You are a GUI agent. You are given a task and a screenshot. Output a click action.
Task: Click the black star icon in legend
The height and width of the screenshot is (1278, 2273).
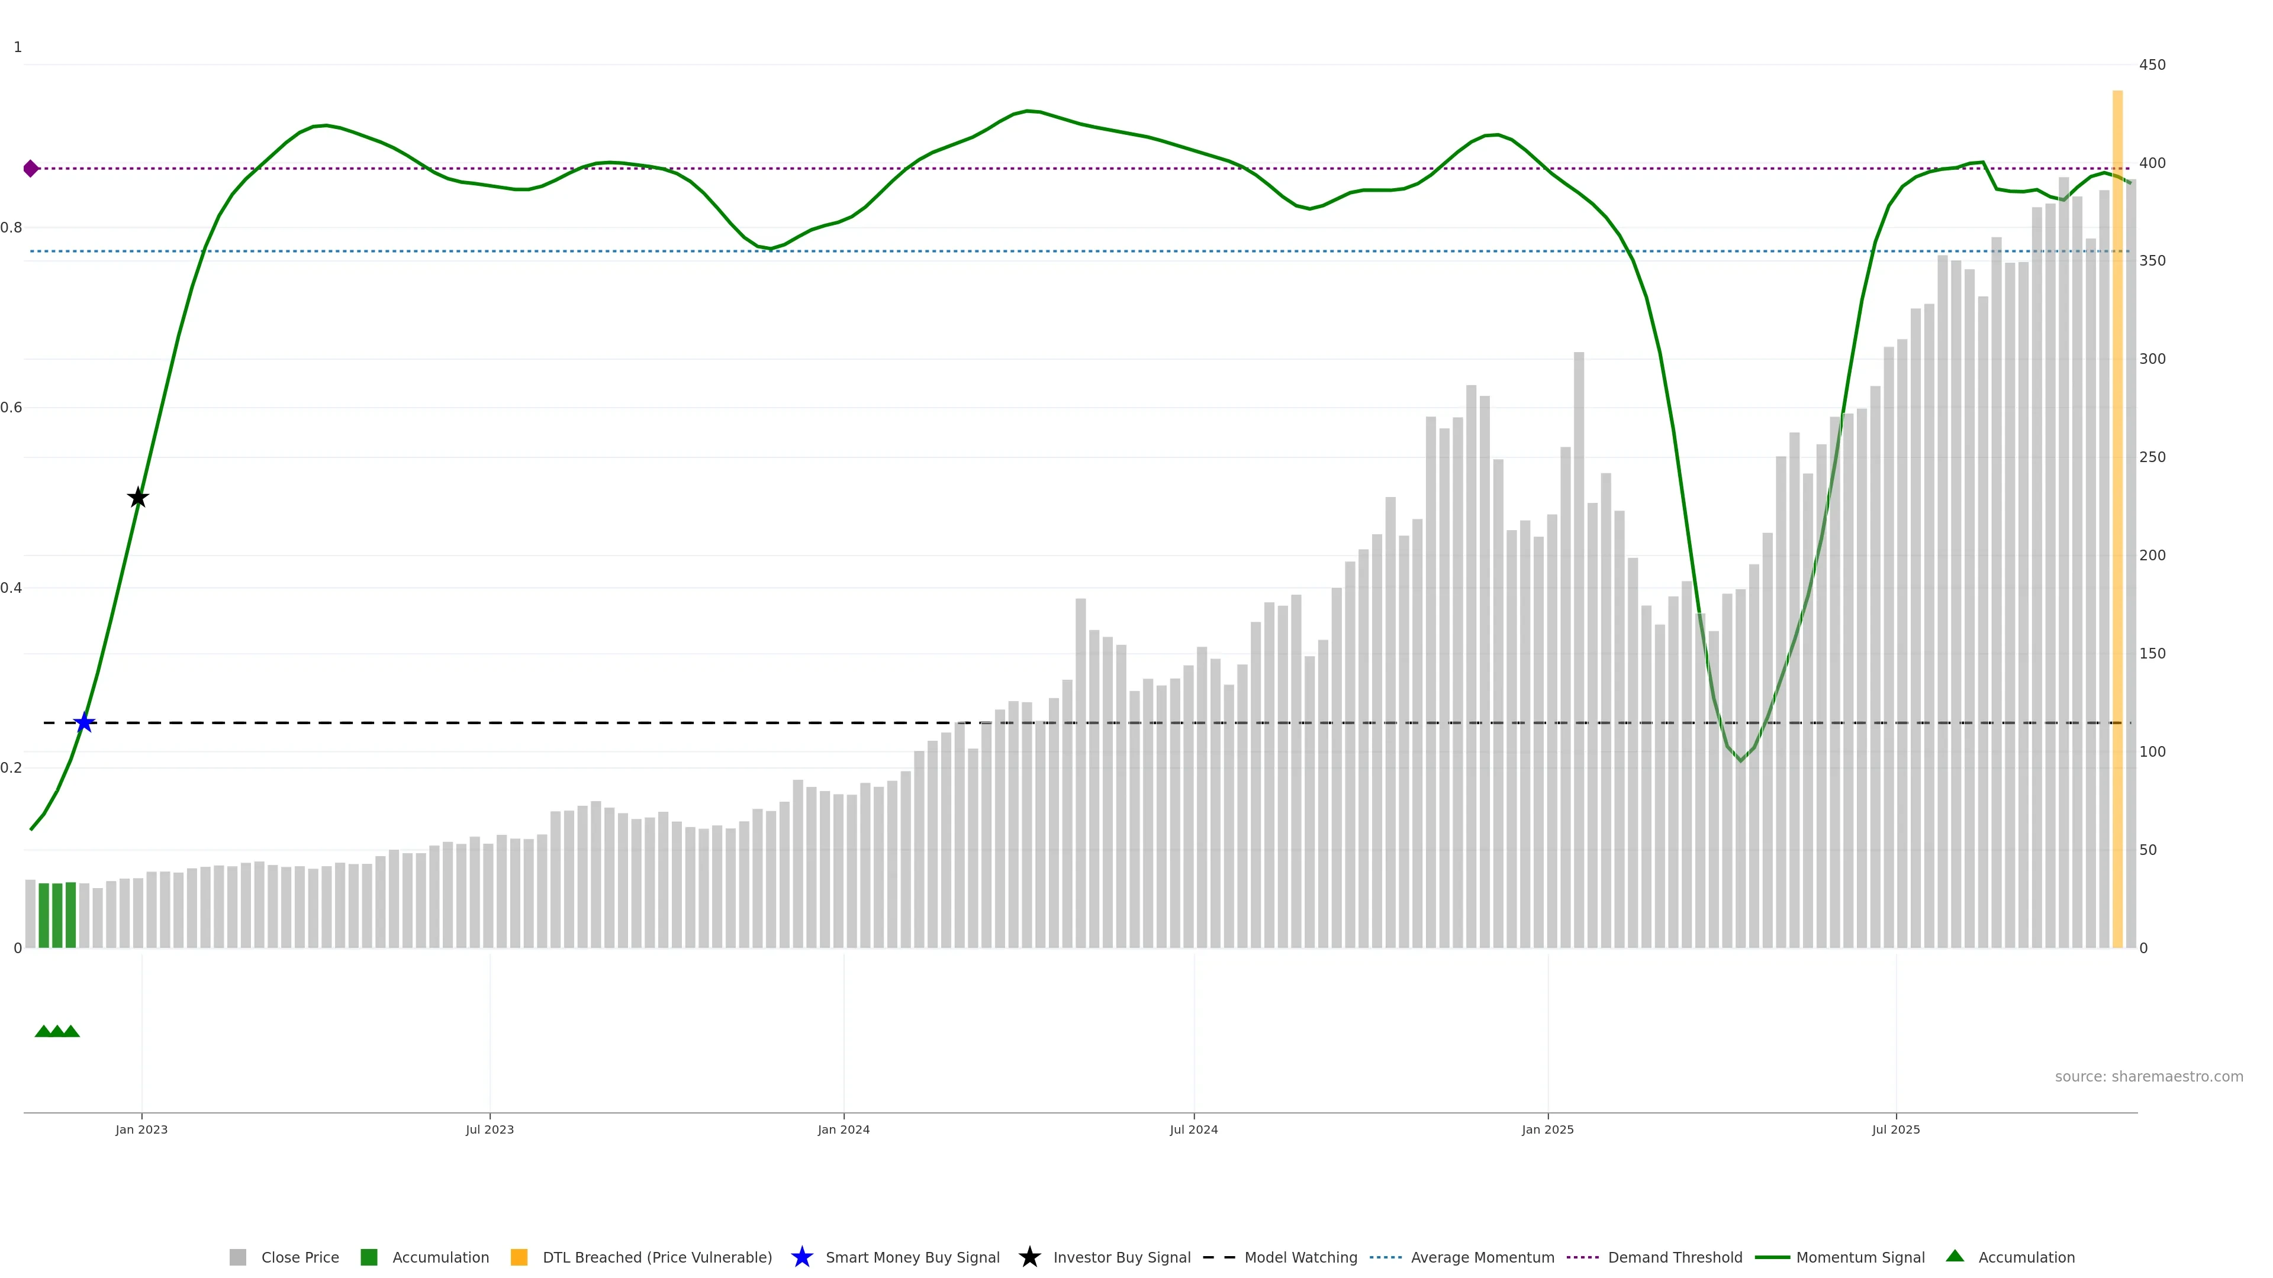[x=1029, y=1258]
